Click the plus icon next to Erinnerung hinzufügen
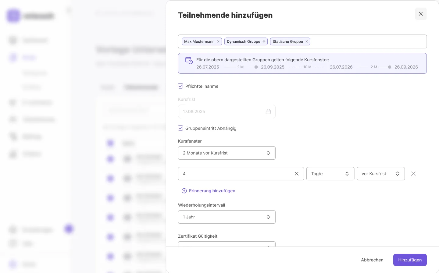 184,191
